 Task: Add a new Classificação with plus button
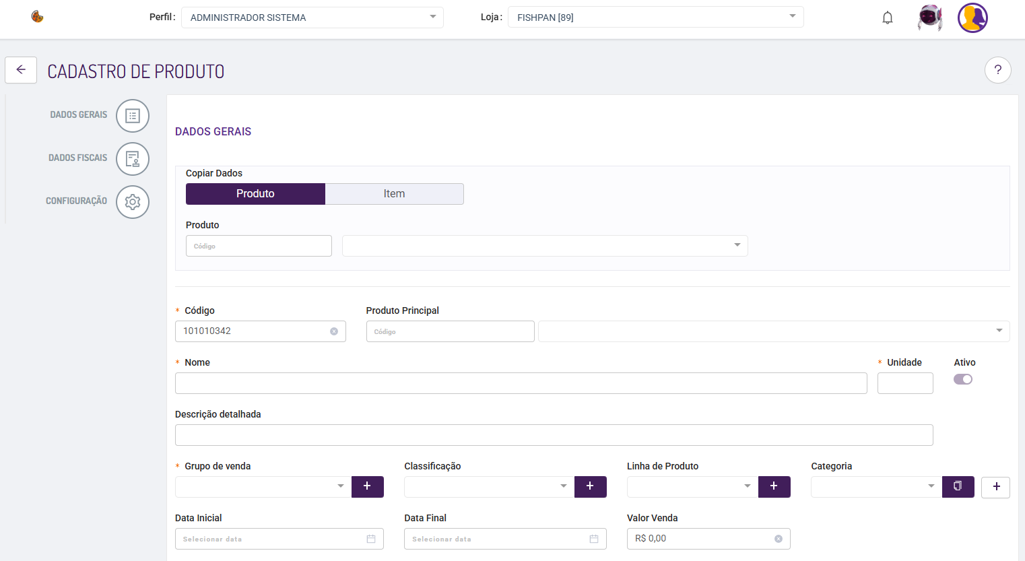click(x=590, y=486)
